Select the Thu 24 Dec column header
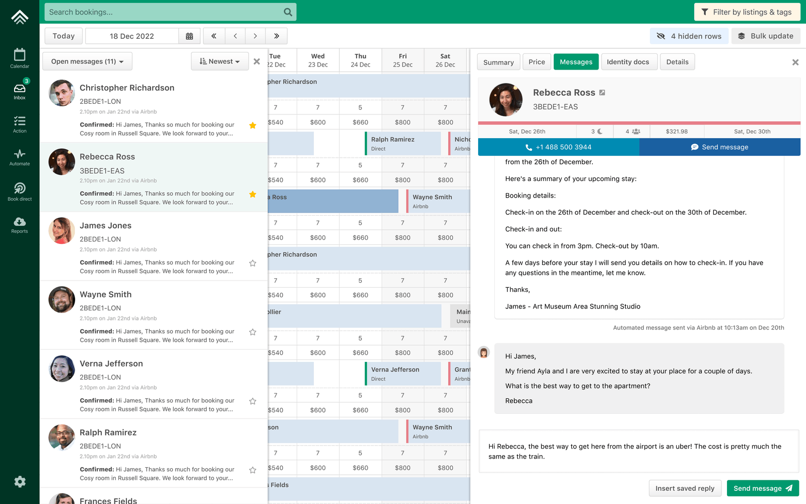The image size is (806, 504). 361,60
